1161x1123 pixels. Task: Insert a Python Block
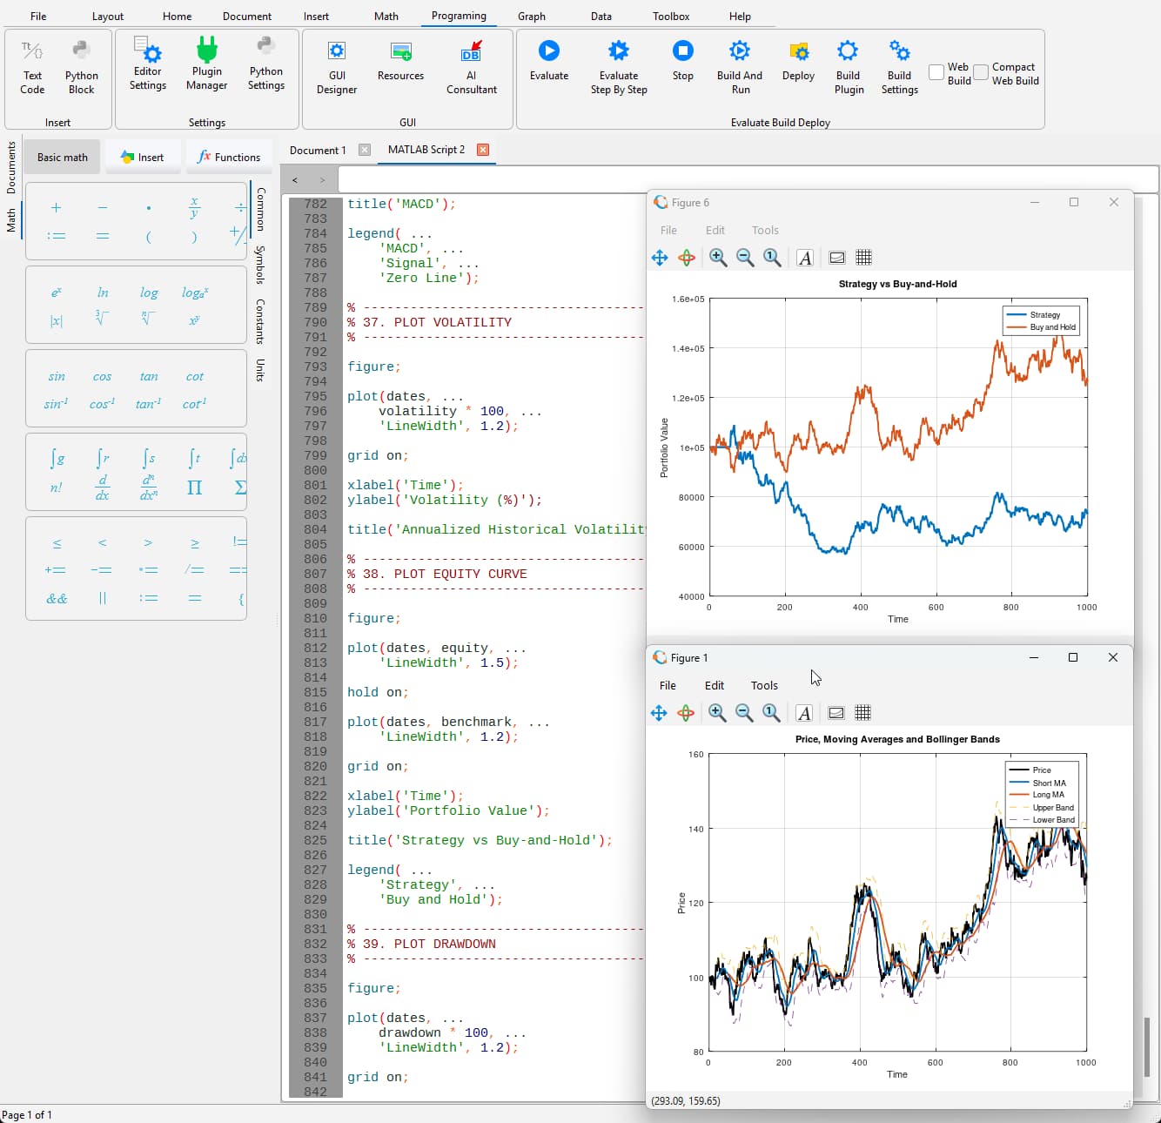click(81, 67)
